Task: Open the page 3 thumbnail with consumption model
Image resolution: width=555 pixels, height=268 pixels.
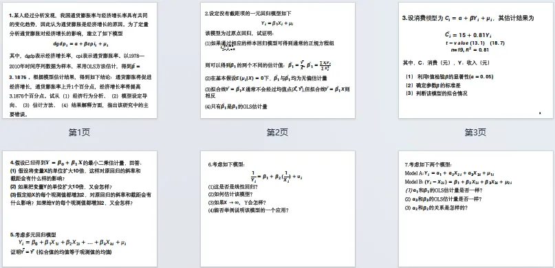Action: pos(476,60)
